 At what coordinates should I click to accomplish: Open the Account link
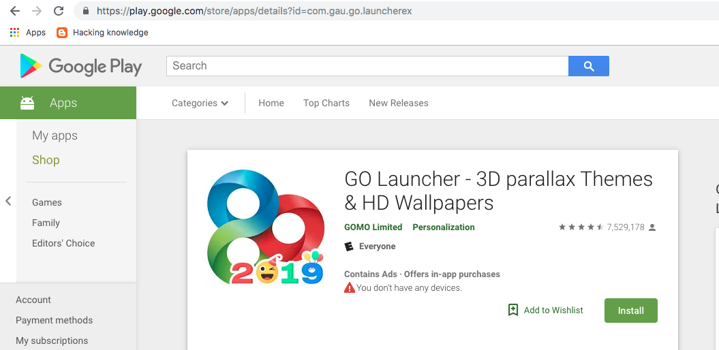[33, 300]
